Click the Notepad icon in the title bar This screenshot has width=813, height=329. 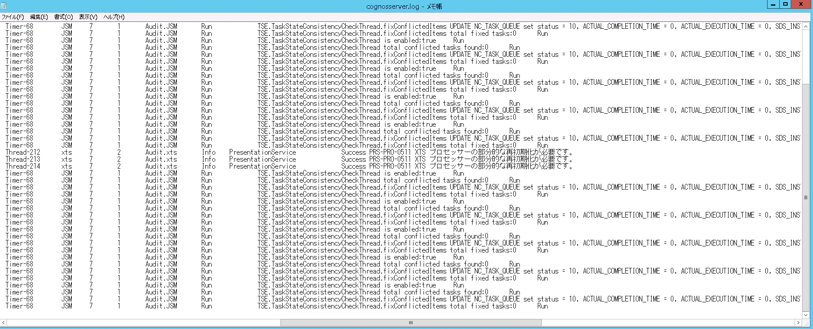(4, 6)
